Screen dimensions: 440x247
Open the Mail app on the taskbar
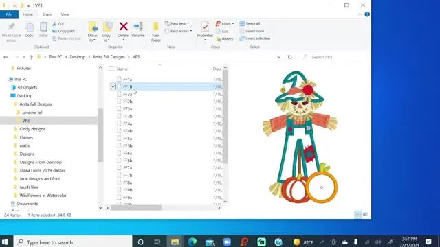click(x=210, y=242)
